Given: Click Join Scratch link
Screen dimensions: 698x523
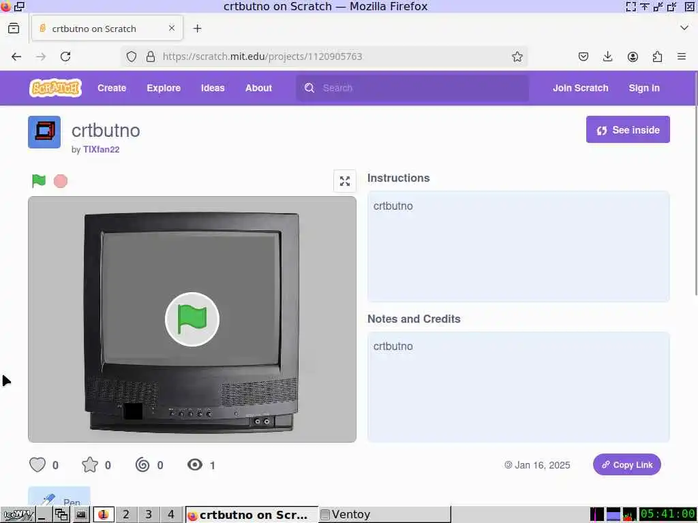Looking at the screenshot, I should point(581,88).
